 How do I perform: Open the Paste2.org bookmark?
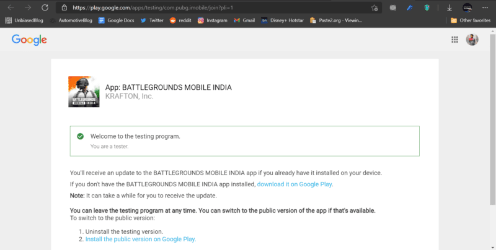coord(336,20)
